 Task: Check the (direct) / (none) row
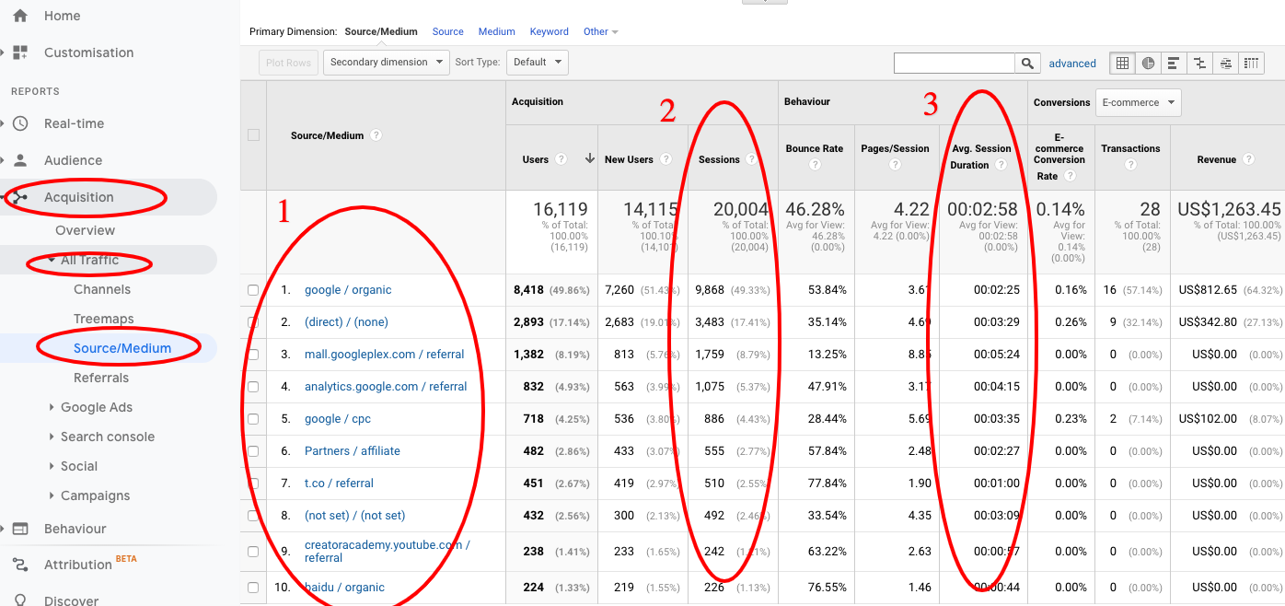tap(253, 322)
